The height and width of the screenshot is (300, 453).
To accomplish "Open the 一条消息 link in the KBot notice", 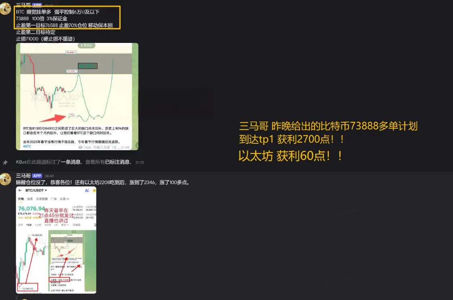I will click(70, 162).
